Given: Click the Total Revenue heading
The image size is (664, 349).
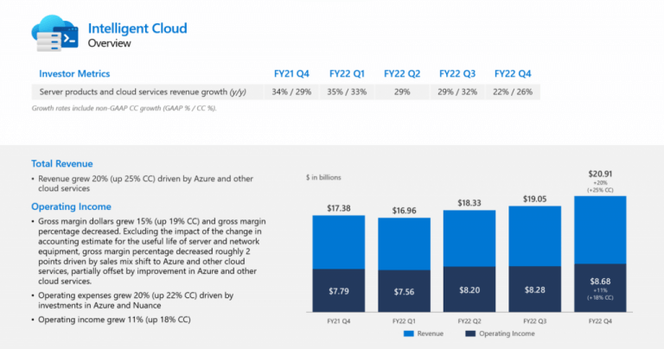Looking at the screenshot, I should click(62, 164).
